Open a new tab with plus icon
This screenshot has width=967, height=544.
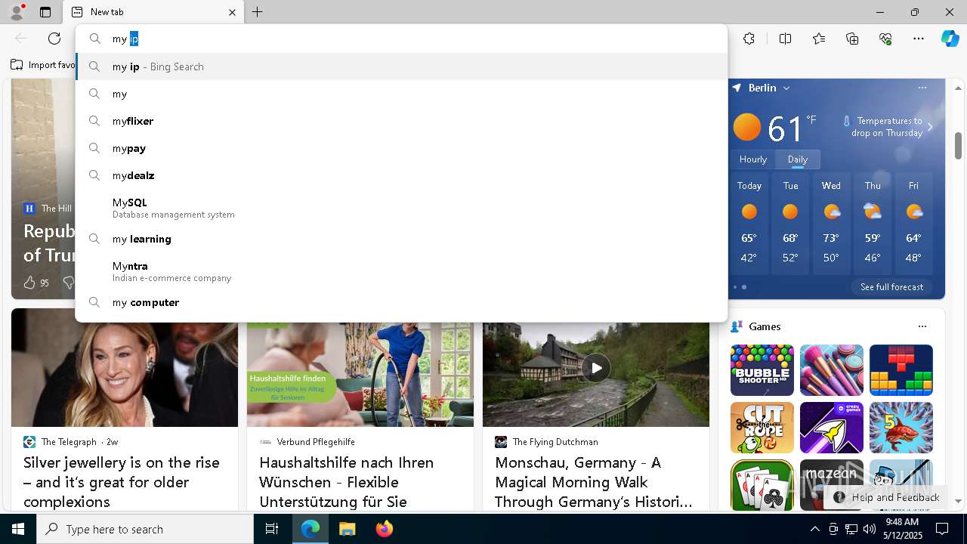click(x=257, y=12)
